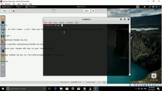Click the Kali volume icon in top bar
This screenshot has width=162, height=91.
(153, 7)
